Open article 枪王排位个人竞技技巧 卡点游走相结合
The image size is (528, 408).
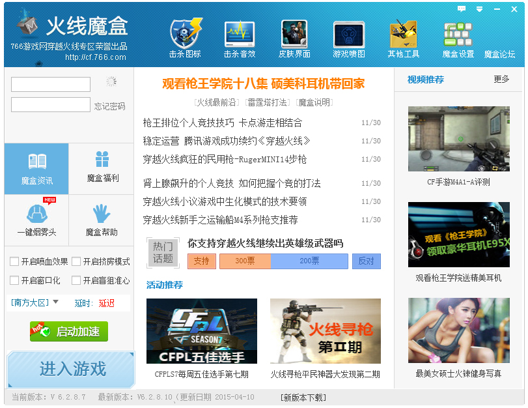point(223,123)
